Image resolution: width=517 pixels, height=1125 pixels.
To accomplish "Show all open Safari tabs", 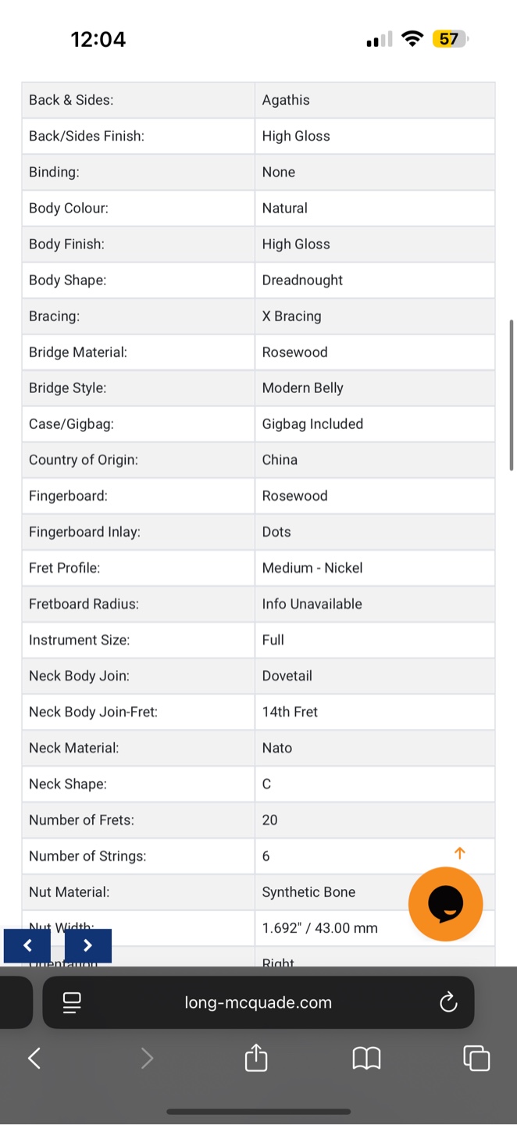I will pos(476,1058).
